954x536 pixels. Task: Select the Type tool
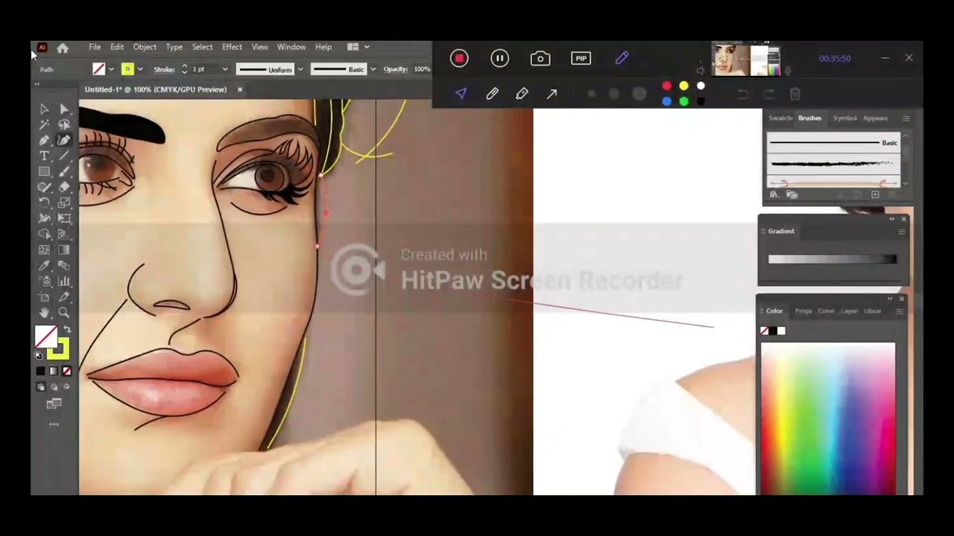click(x=44, y=156)
